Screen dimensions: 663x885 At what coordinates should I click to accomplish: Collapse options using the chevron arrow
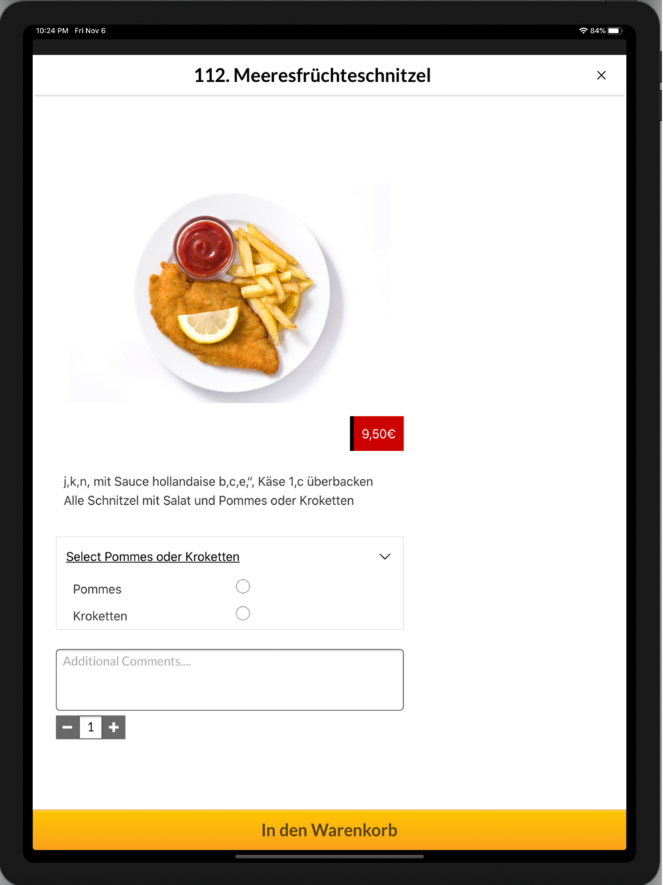(x=385, y=557)
